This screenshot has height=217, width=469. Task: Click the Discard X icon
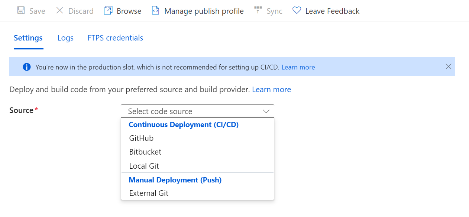pyautogui.click(x=59, y=10)
